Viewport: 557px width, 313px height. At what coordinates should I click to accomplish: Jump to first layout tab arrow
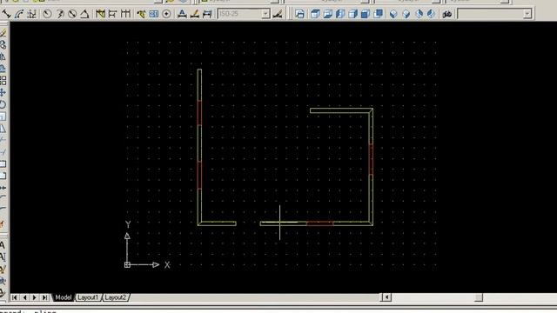tap(15, 297)
